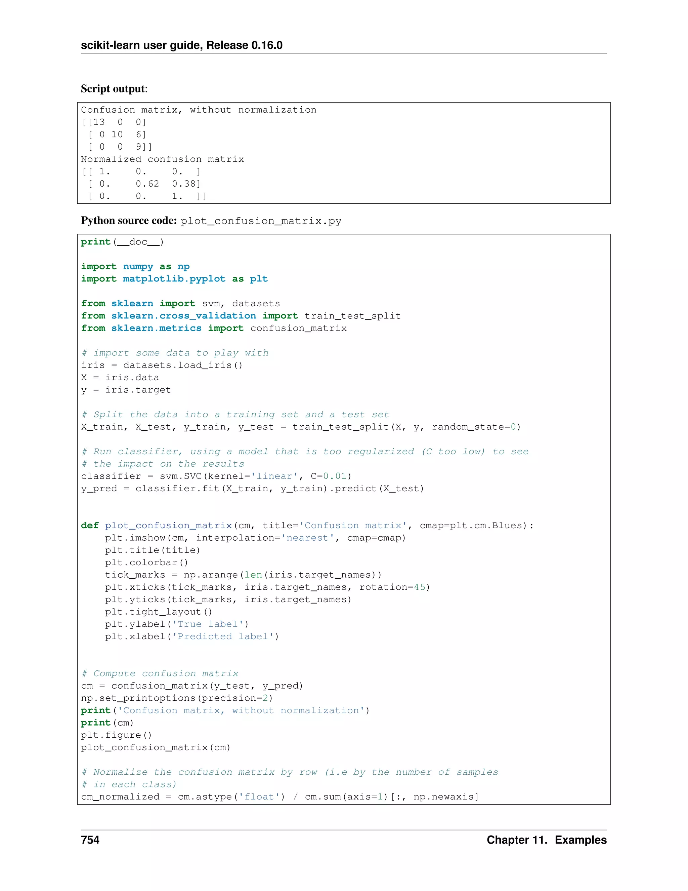Viewport: 688px width, 891px height.
Task: Click the 'Python source code:' label
Action: tap(129, 221)
